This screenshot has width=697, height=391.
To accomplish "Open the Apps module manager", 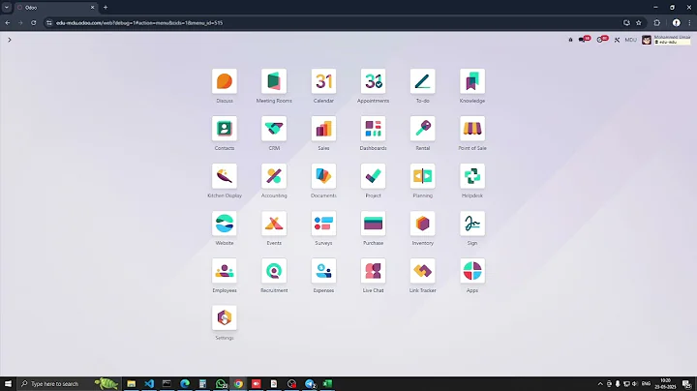I will coord(472,271).
